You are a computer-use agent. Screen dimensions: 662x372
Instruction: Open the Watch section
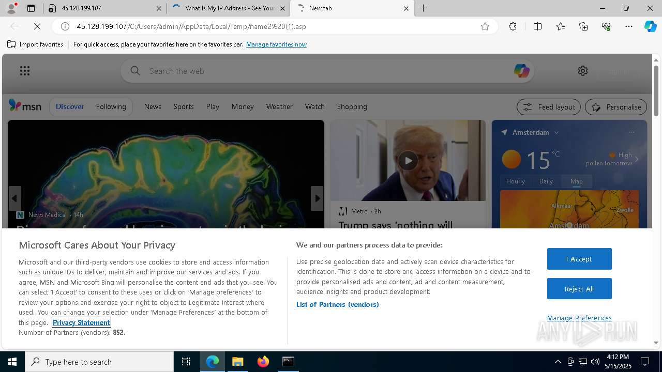coord(314,106)
